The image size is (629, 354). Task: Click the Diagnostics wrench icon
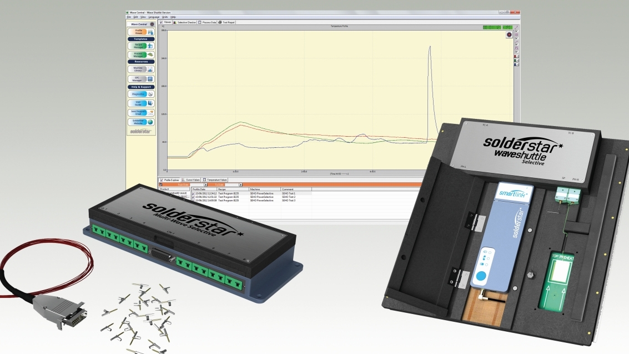pos(150,94)
